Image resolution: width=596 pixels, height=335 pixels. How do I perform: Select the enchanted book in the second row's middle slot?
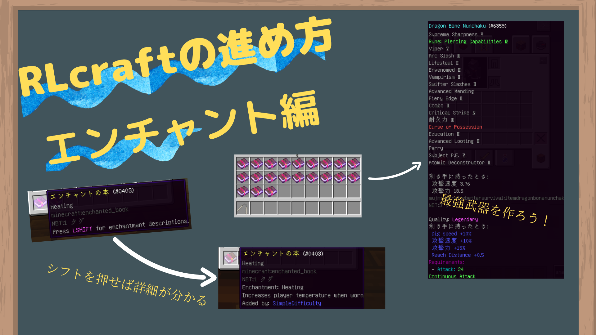click(298, 178)
